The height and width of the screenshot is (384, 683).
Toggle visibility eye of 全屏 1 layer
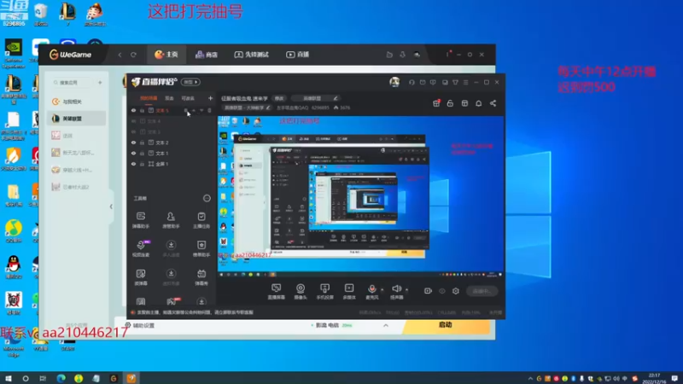tap(134, 164)
